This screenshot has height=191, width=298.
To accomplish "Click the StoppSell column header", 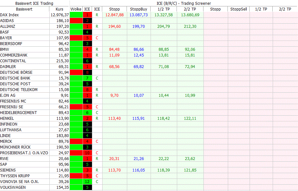I will (x=238, y=9).
